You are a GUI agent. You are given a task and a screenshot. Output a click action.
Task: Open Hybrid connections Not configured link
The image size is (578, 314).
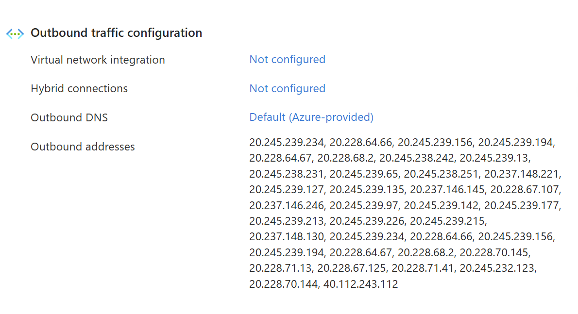(287, 89)
